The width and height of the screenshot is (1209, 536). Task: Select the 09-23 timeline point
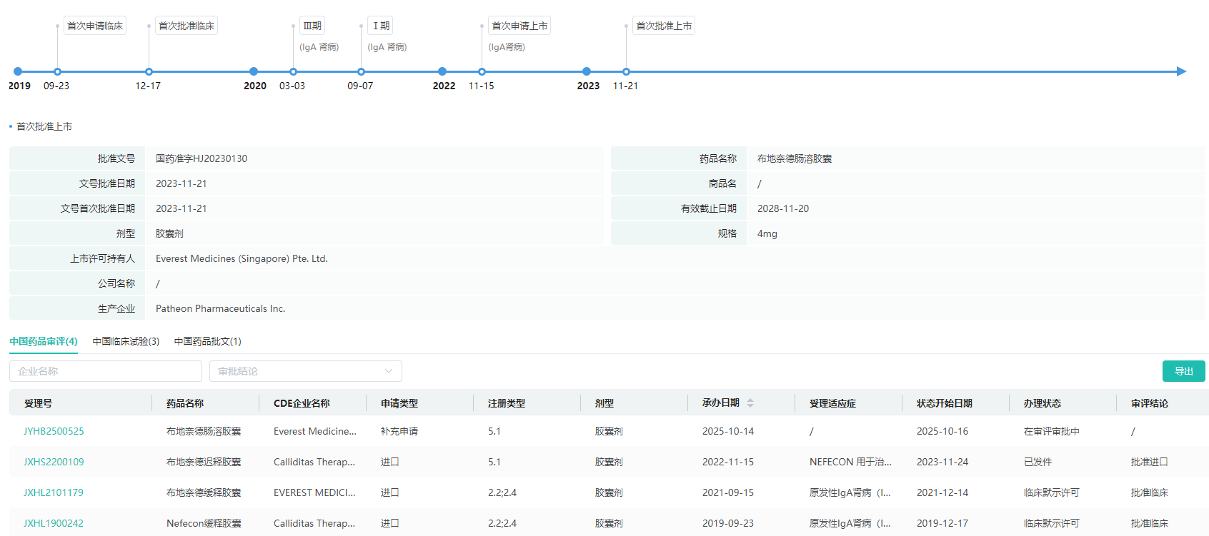(57, 71)
